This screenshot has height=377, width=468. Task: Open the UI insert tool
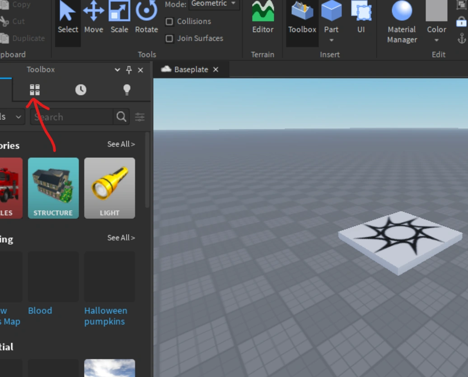(361, 18)
